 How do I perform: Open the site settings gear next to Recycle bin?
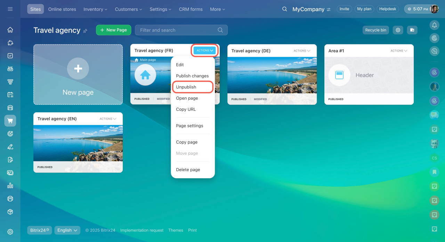pyautogui.click(x=398, y=30)
